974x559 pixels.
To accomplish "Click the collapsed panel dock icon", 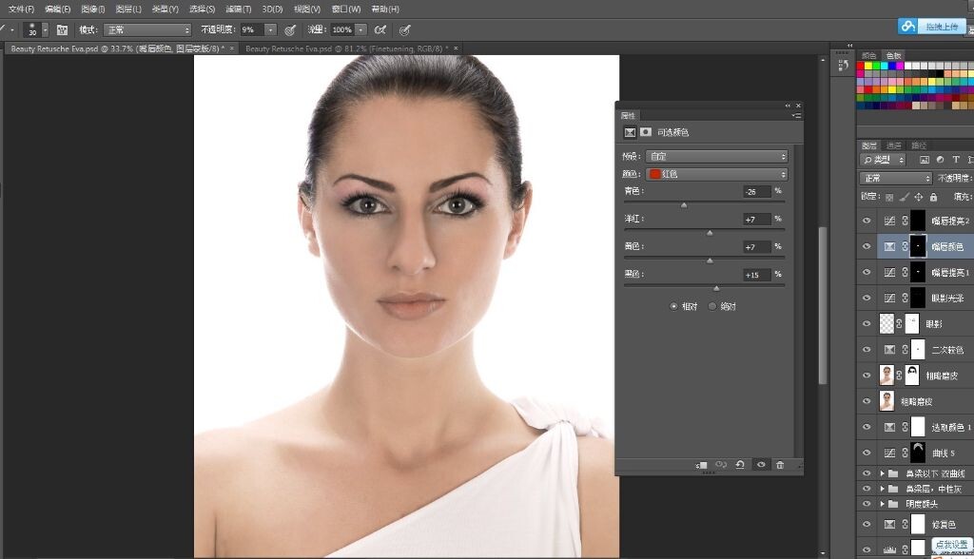I will [843, 66].
